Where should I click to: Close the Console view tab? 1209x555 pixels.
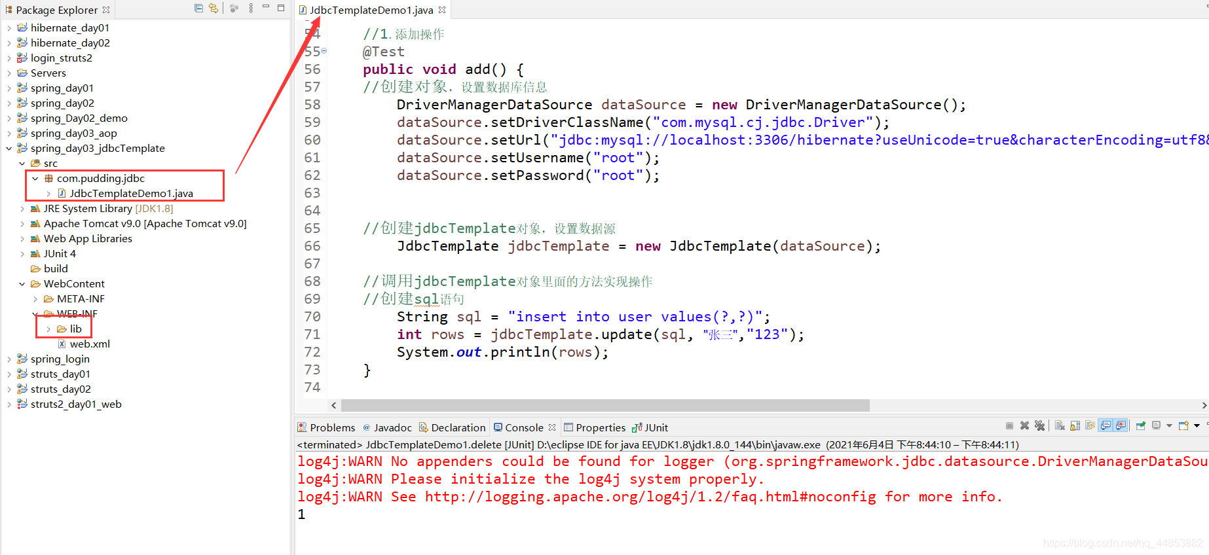coord(552,427)
